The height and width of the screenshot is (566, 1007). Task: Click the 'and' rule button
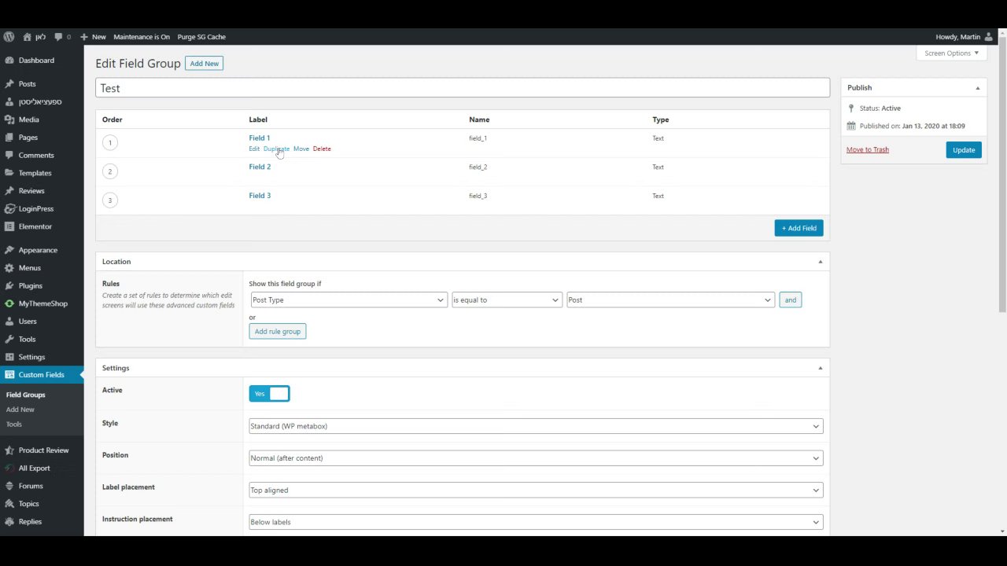[x=790, y=300]
